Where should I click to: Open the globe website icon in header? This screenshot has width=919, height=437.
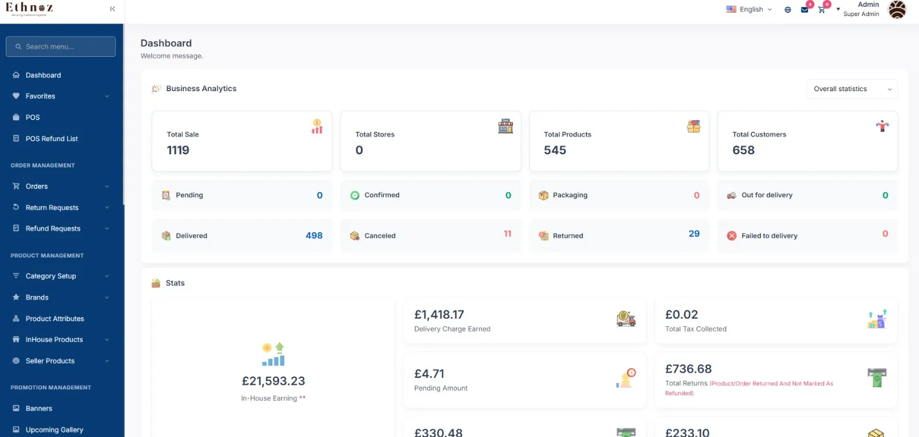pos(787,10)
